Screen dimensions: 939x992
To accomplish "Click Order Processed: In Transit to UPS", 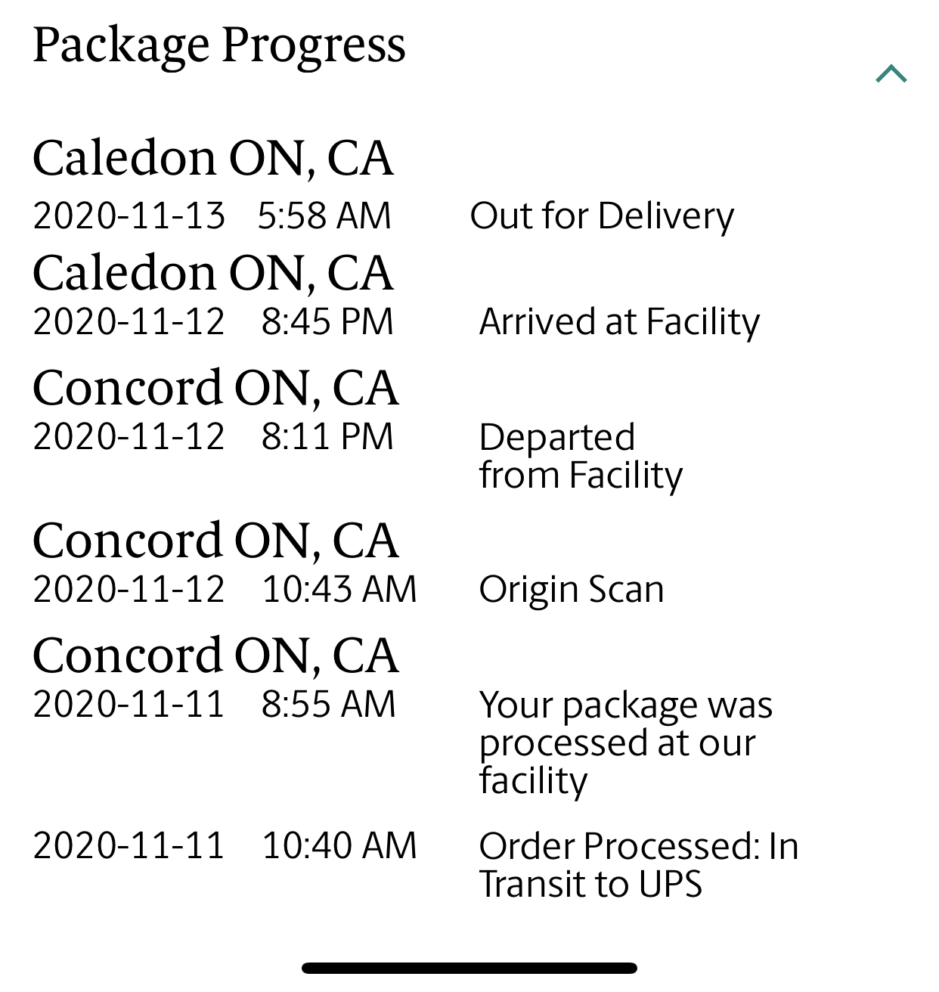I will (639, 865).
